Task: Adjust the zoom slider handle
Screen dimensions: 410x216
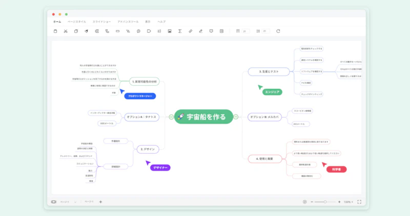Action: pos(325,202)
